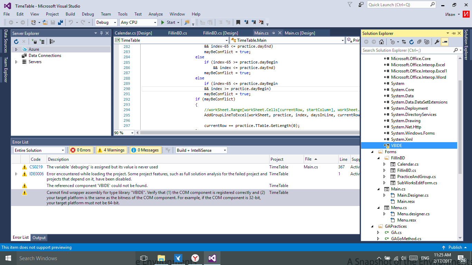
Task: Expand the IDE0006 warning row
Action: tap(16, 174)
